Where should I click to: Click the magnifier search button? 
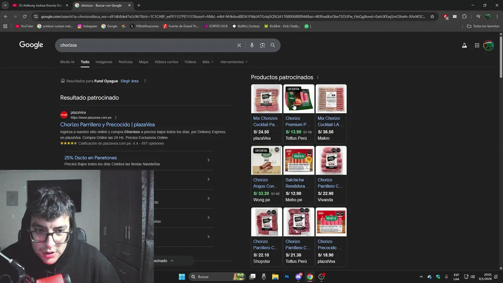tap(273, 45)
